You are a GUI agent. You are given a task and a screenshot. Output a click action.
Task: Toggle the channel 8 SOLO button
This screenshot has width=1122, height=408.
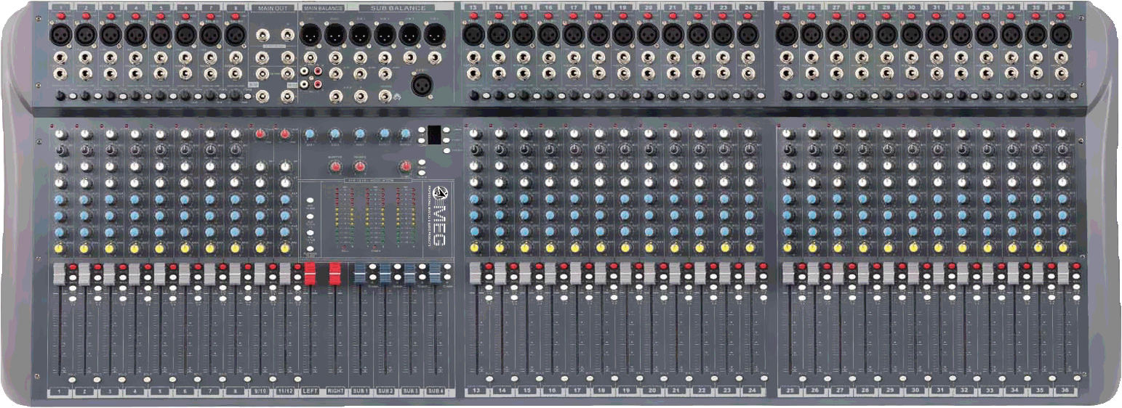click(x=248, y=380)
